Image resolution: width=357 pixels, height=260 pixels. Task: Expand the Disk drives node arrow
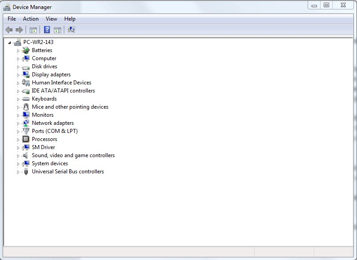tap(18, 67)
